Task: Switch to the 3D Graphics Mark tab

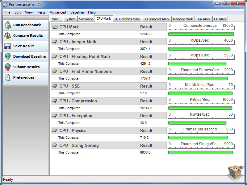Action: [x=157, y=19]
